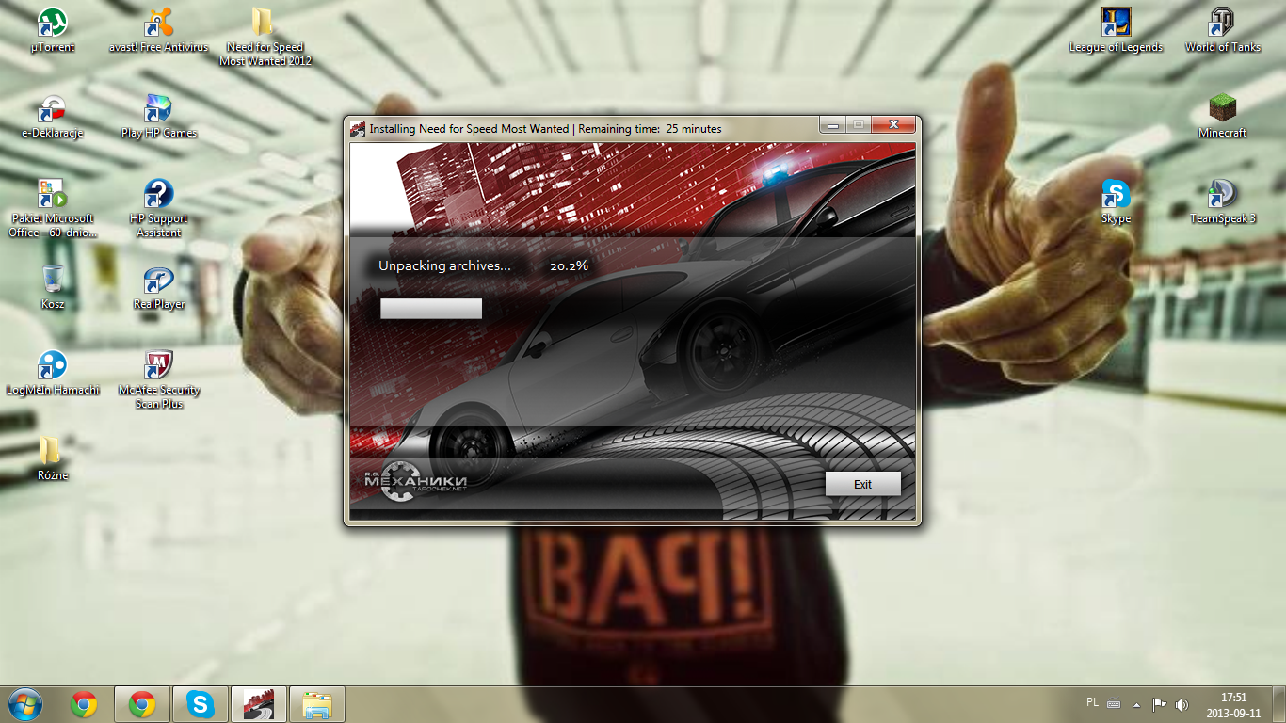
Task: Click the 20.2% progress percentage
Action: click(x=569, y=266)
